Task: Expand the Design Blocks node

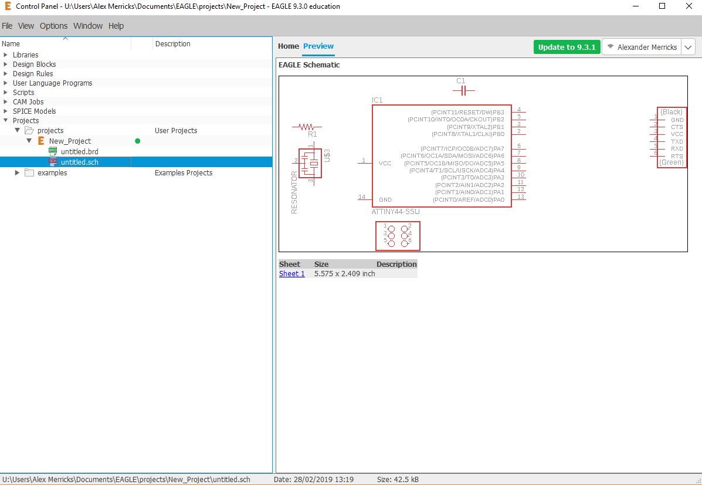Action: click(5, 65)
